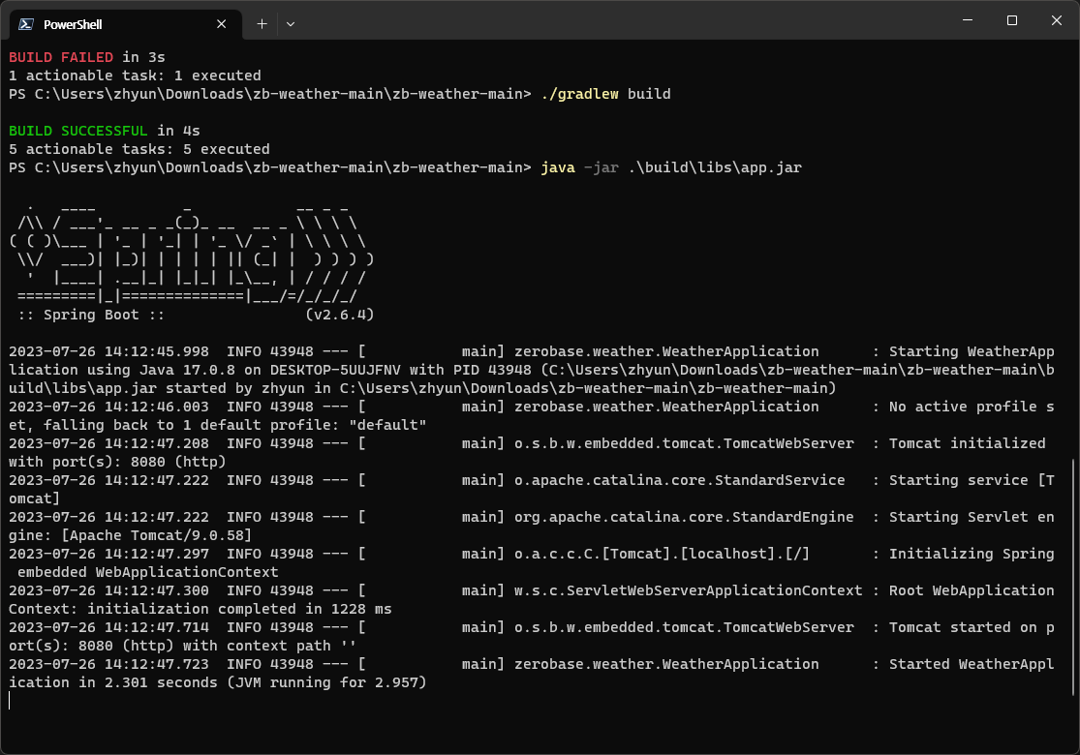Image resolution: width=1080 pixels, height=755 pixels.
Task: Click the '.\build\libs\app.jar' path
Action: 714,167
